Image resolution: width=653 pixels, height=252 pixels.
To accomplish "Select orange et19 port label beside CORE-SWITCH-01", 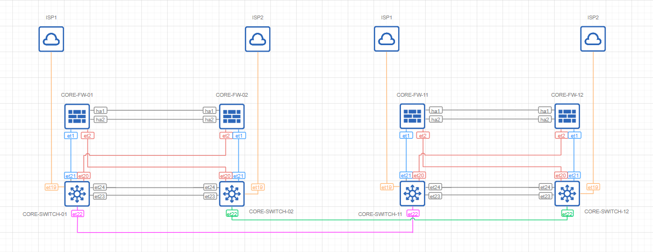I will coord(51,188).
